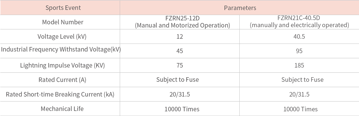Image resolution: width=359 pixels, height=116 pixels.
Task: Click the Mechanical Life row label
Action: click(60, 109)
